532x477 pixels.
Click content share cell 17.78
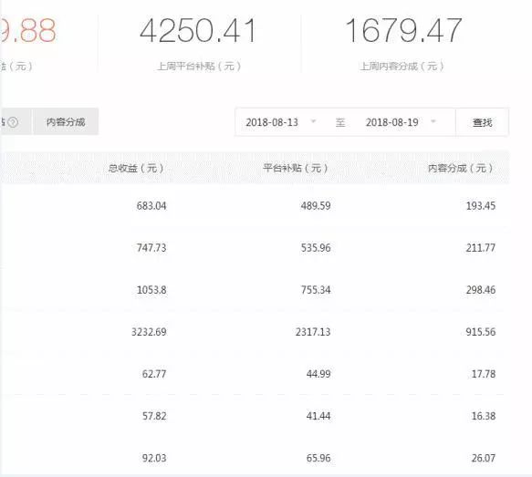484,374
